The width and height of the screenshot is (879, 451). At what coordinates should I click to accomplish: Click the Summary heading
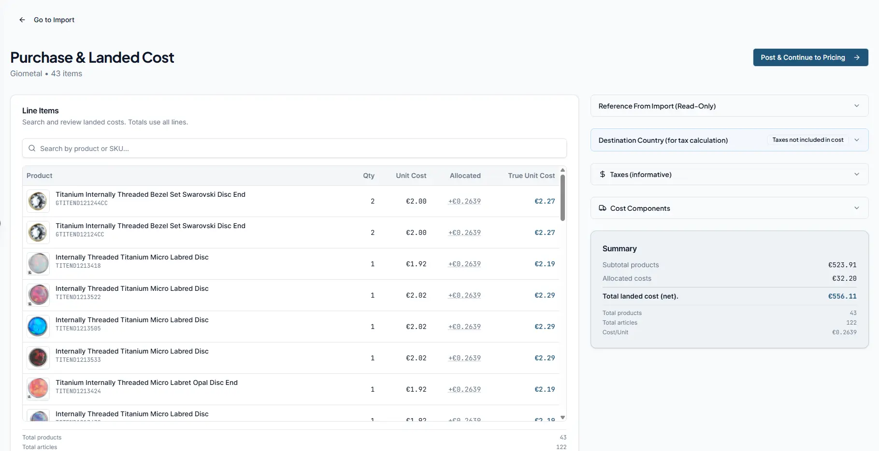[x=620, y=248]
